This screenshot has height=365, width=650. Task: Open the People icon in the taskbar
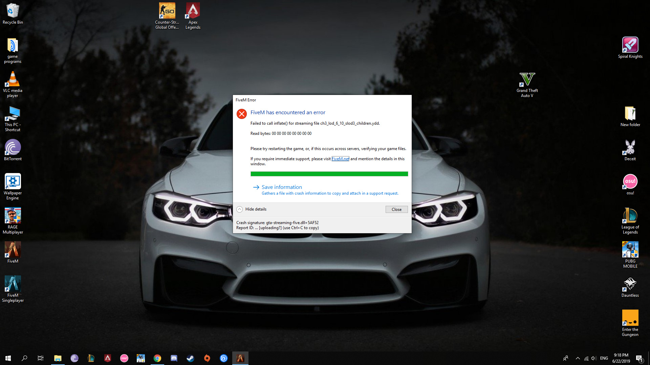(x=566, y=358)
